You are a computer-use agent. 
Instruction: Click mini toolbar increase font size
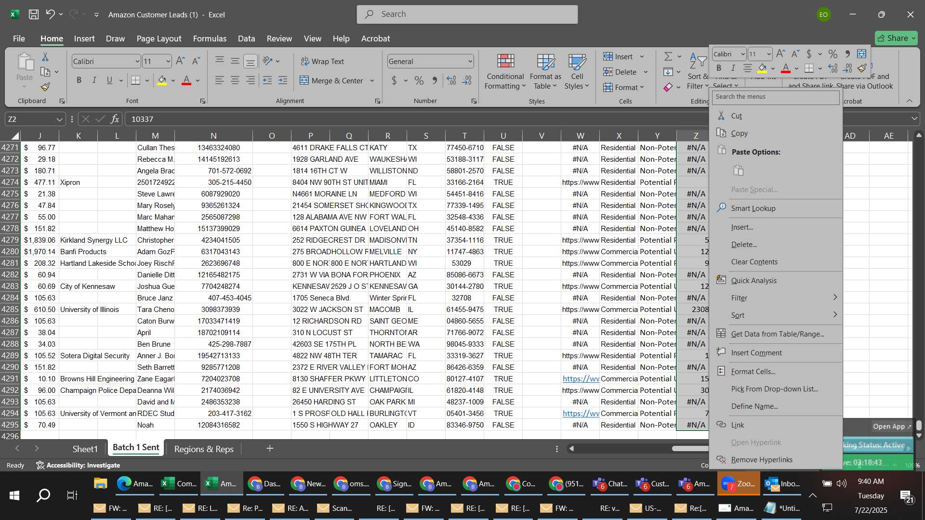pyautogui.click(x=780, y=53)
